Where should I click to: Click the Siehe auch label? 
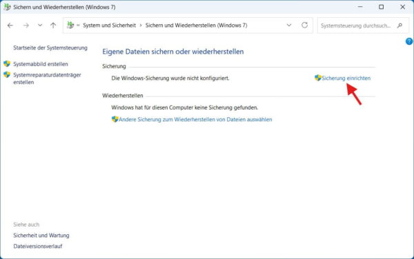click(26, 225)
